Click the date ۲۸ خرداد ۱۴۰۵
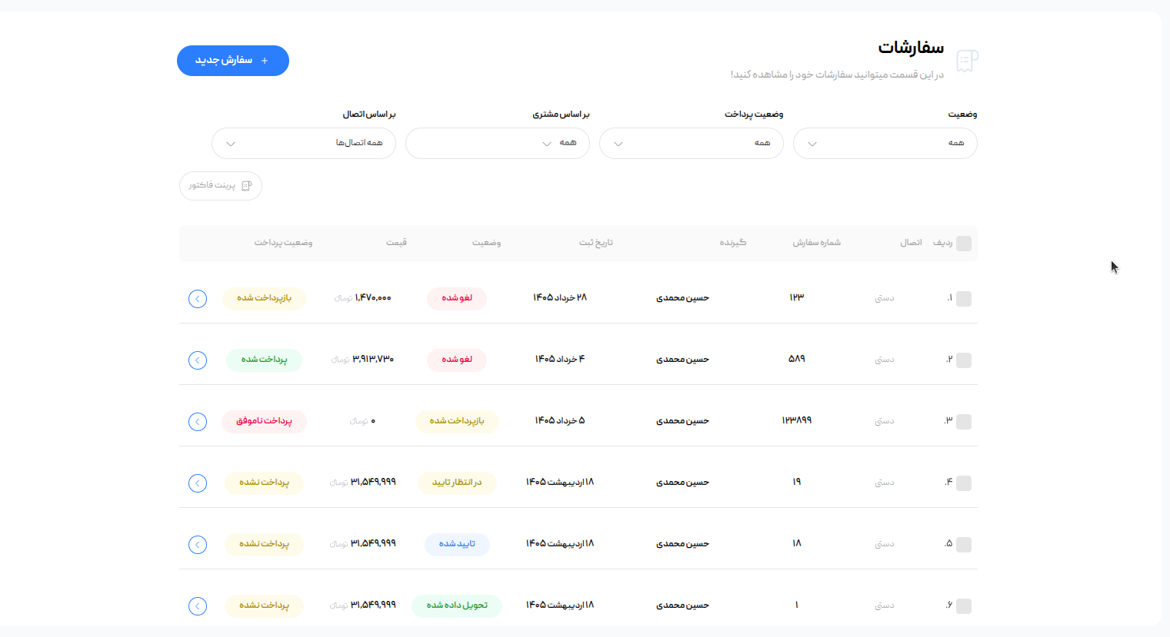The height and width of the screenshot is (637, 1170). click(560, 298)
